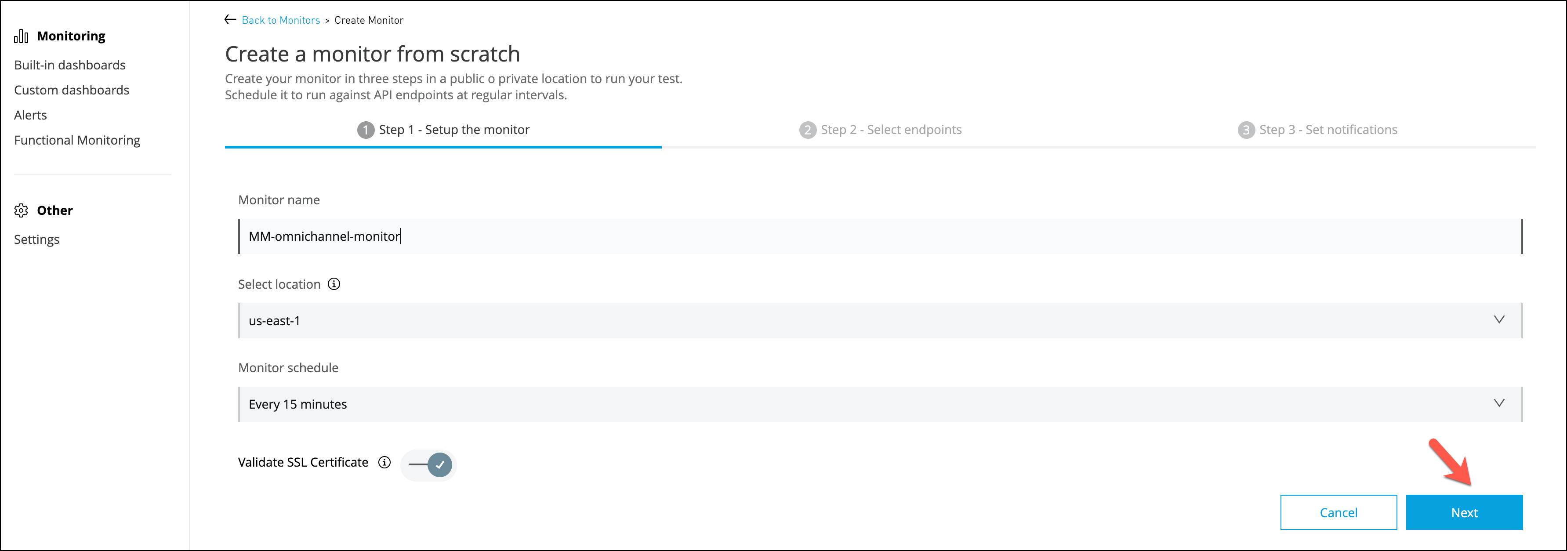Click the schedule dropdown chevron arrow

(x=1499, y=403)
